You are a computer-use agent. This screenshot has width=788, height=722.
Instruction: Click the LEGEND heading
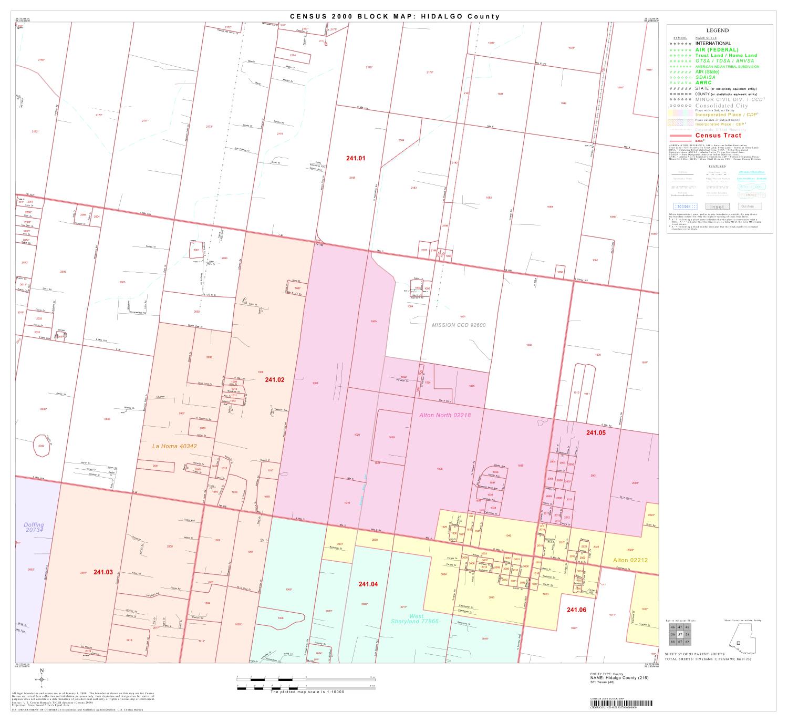pyautogui.click(x=717, y=31)
